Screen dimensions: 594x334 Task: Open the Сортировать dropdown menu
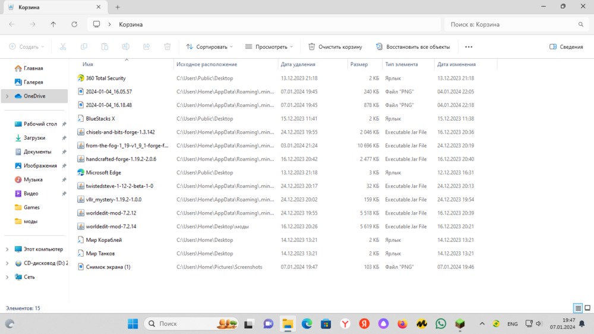point(210,46)
